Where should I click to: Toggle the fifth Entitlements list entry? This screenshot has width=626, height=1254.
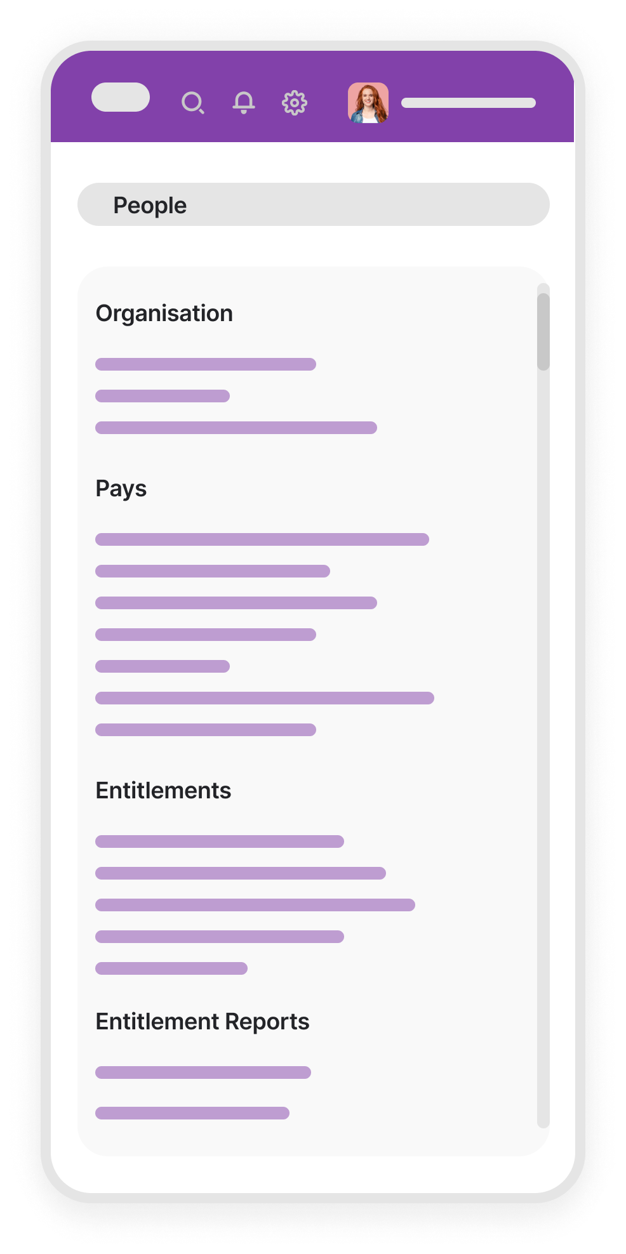171,968
